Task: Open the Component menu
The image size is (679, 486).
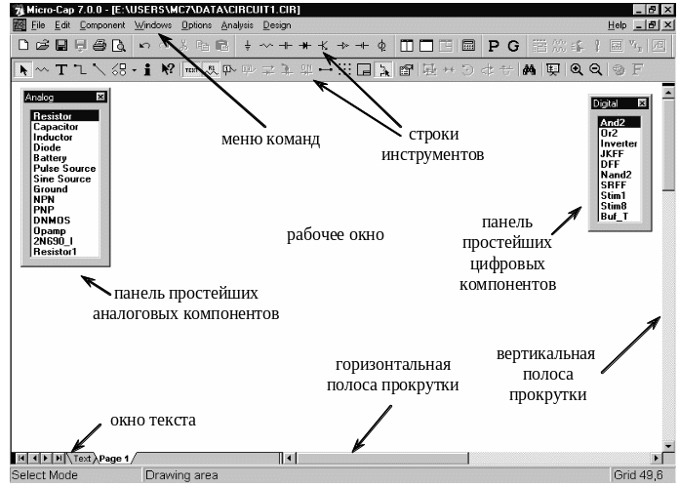Action: tap(102, 25)
